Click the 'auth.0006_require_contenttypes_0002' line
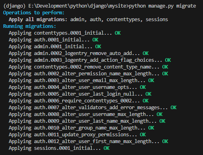The image size is (203, 155). (79, 101)
